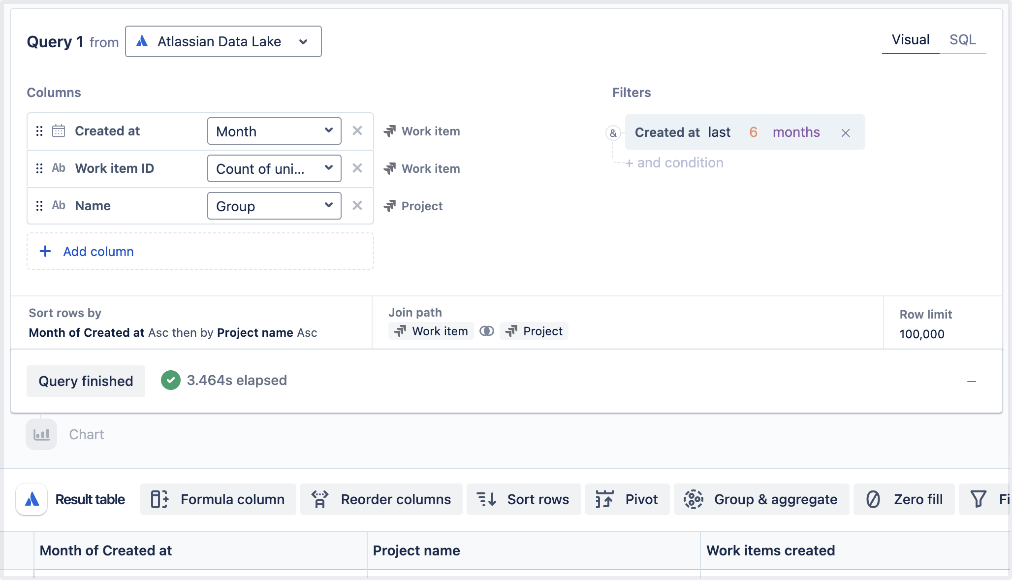This screenshot has width=1012, height=580.
Task: Click the Chart icon button
Action: 41,434
